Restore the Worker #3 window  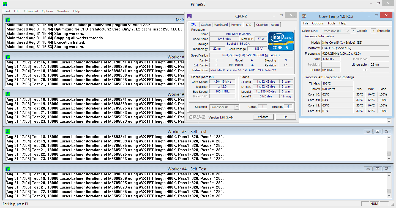(x=378, y=131)
